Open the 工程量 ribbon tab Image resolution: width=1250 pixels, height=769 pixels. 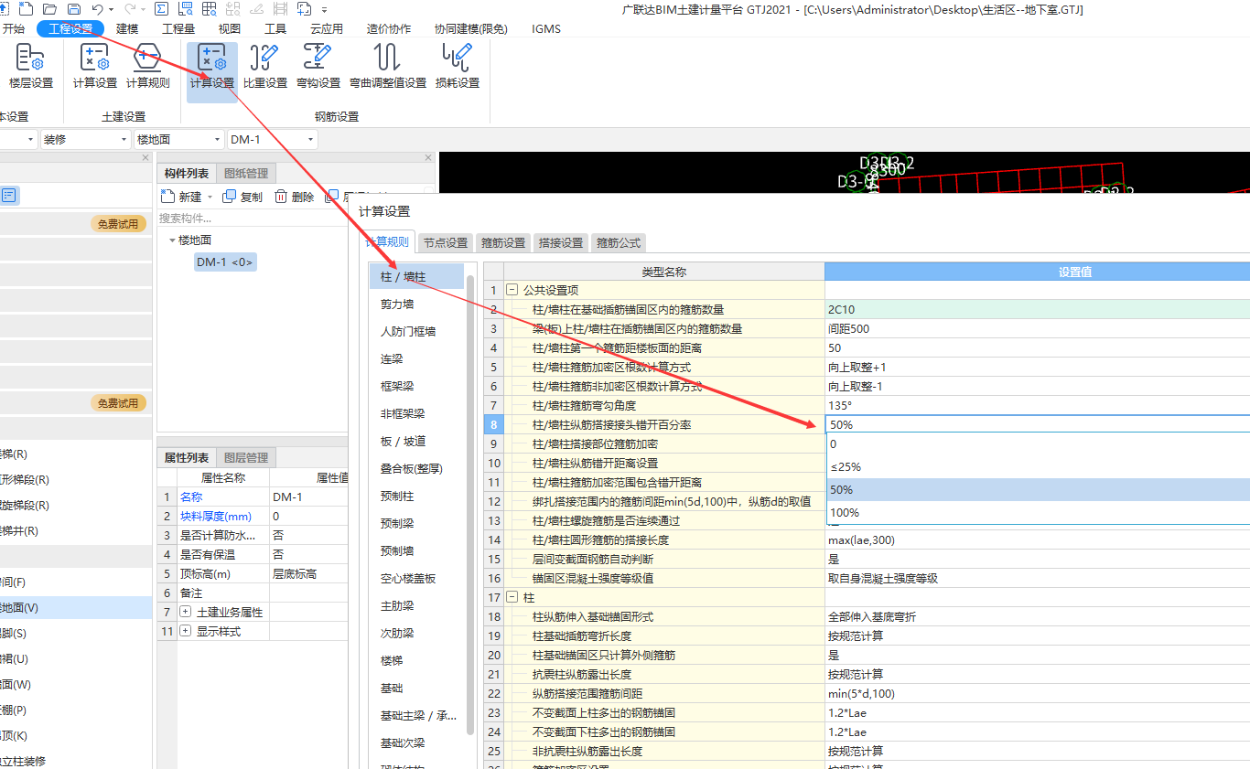tap(178, 28)
